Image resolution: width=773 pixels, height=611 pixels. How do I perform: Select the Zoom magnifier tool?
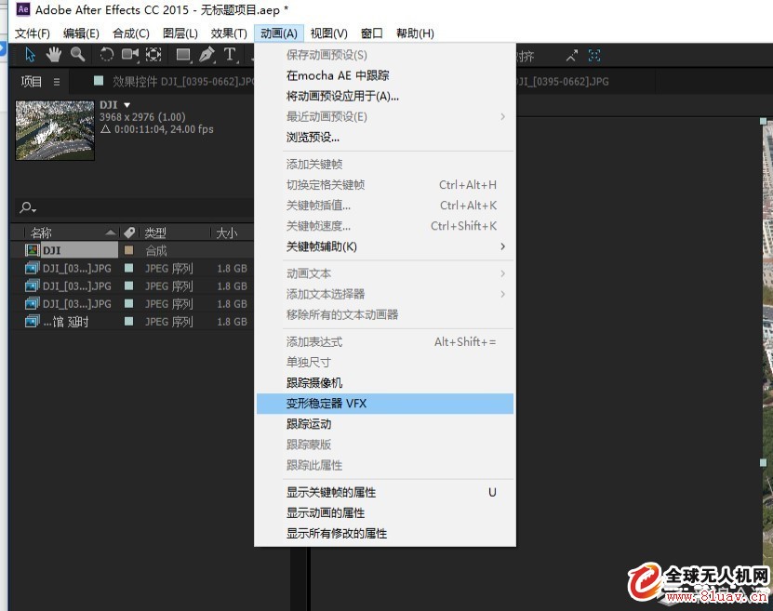tap(77, 54)
